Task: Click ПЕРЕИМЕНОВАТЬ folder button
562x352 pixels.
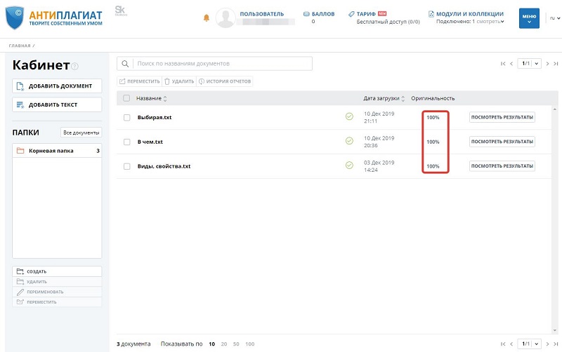Action: click(x=57, y=292)
